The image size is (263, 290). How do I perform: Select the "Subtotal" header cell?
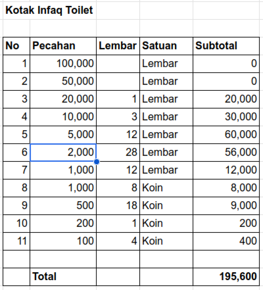tap(226, 46)
